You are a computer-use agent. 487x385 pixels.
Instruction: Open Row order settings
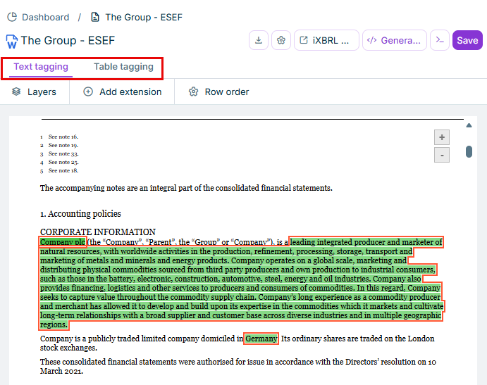pos(218,91)
